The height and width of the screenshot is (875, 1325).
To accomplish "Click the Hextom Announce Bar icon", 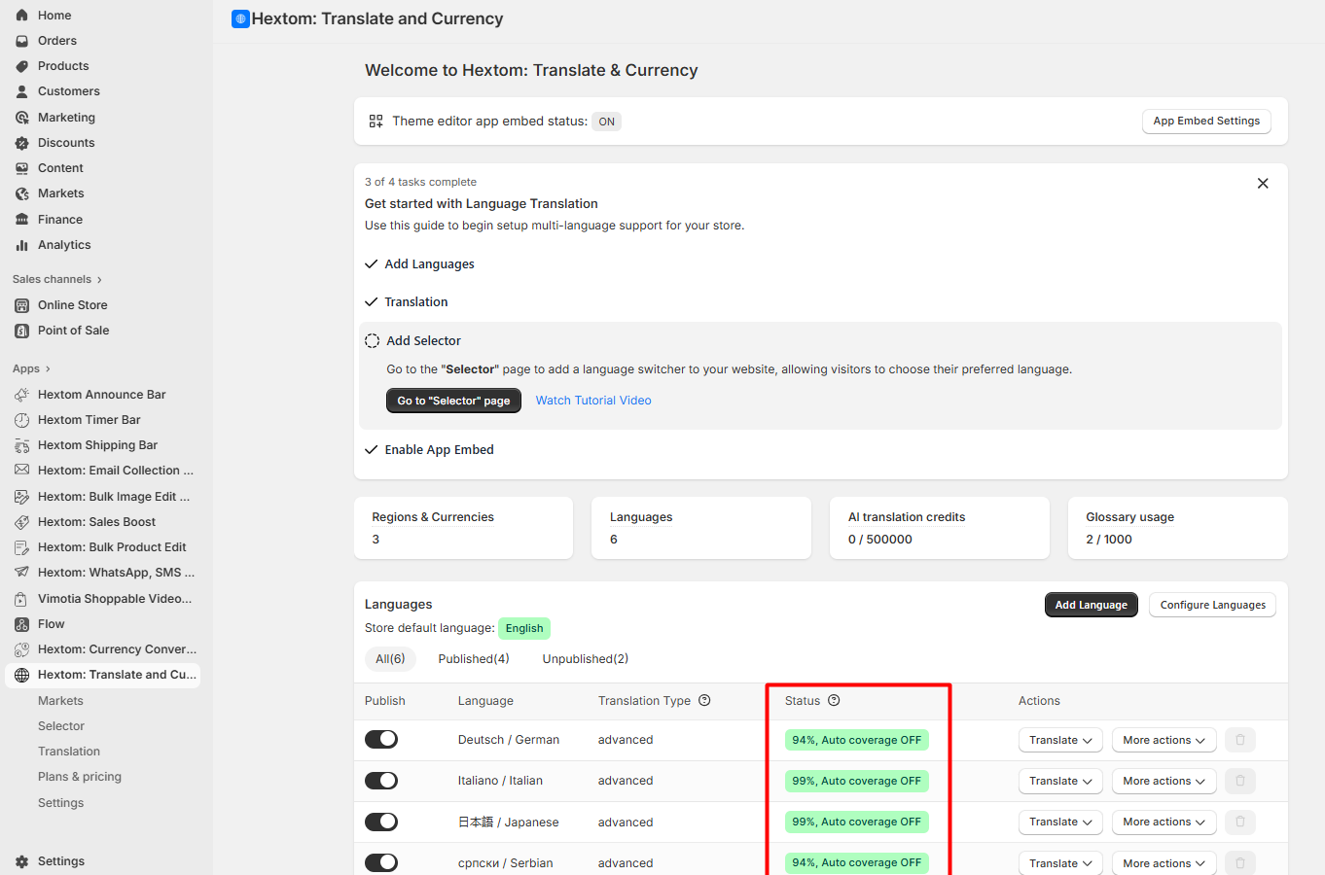I will (x=21, y=395).
